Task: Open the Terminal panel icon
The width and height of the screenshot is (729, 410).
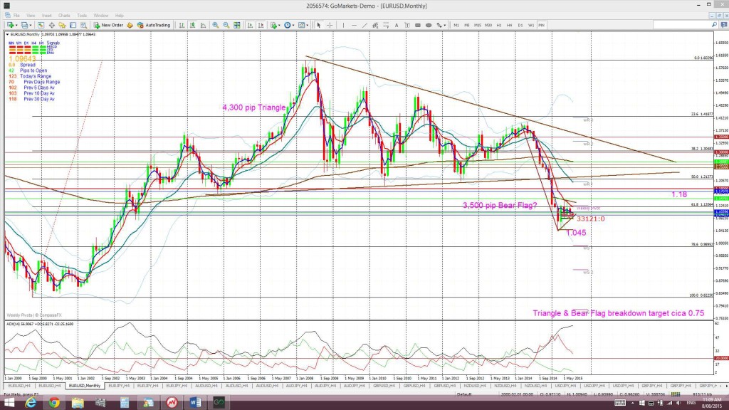Action: pyautogui.click(x=73, y=25)
